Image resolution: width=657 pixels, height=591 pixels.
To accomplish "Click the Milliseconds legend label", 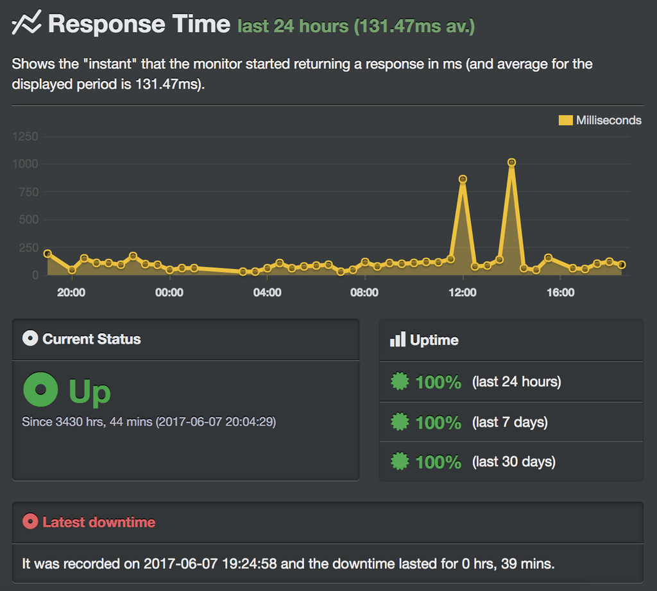I will [608, 120].
